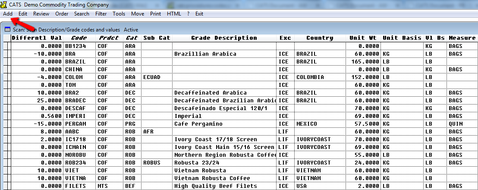Screen dimensions: 478x190
Task: Click the 57.5000 unit weight value
Action: tap(367, 124)
